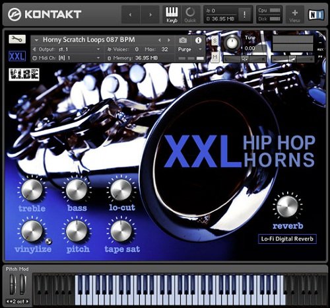This screenshot has width=330, height=308.
Task: Click the lo-cut knob
Action: (x=121, y=190)
